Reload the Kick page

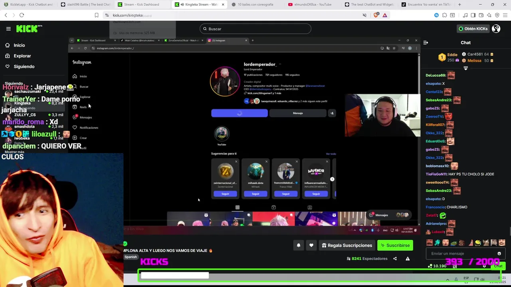(22, 15)
